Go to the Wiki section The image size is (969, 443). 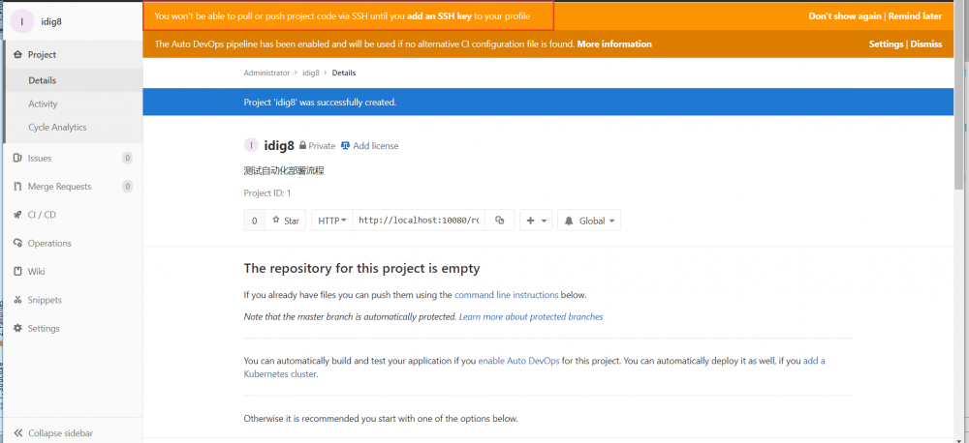(36, 272)
